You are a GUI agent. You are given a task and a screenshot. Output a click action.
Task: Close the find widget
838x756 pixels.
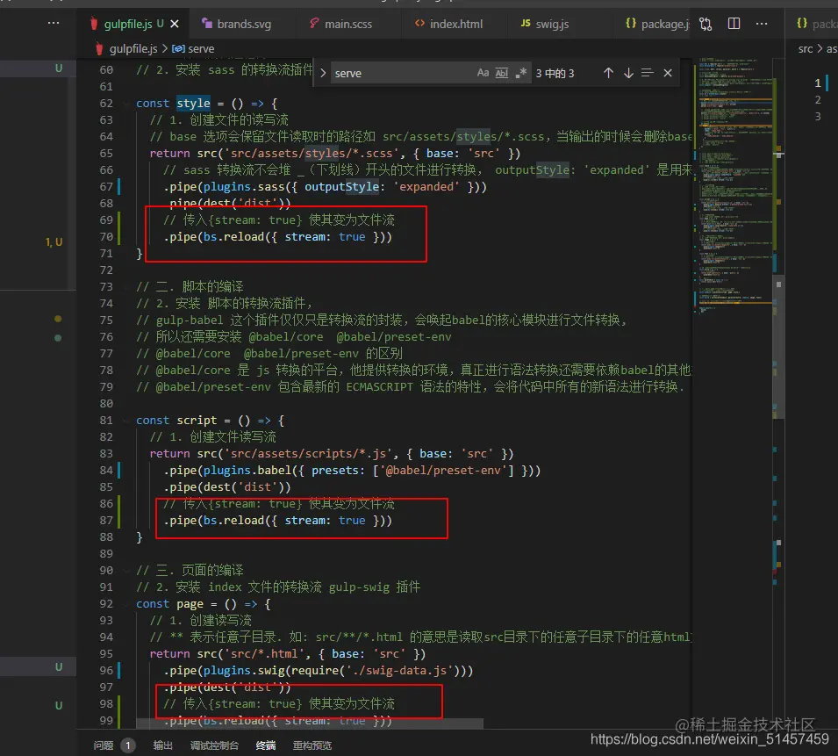[668, 73]
